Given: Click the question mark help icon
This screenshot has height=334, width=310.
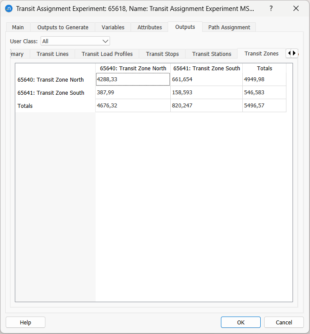Looking at the screenshot, I should [x=271, y=8].
